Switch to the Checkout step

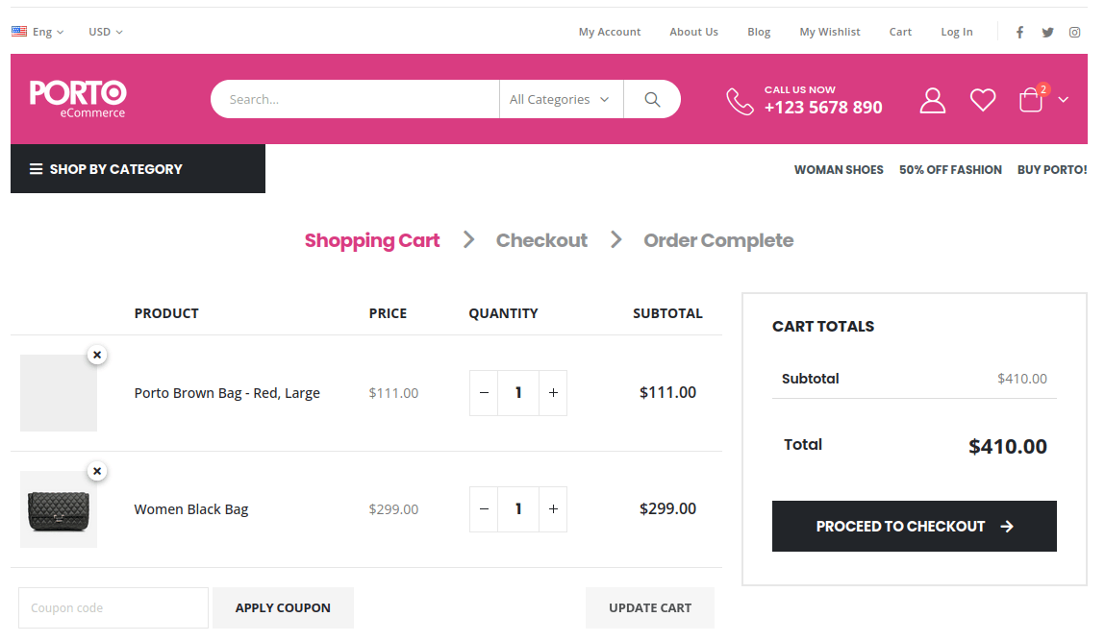click(540, 240)
